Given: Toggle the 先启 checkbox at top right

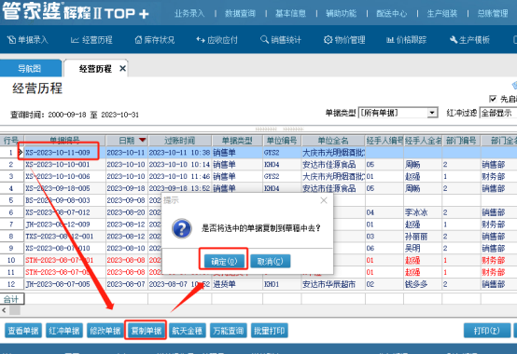Looking at the screenshot, I should pos(493,99).
